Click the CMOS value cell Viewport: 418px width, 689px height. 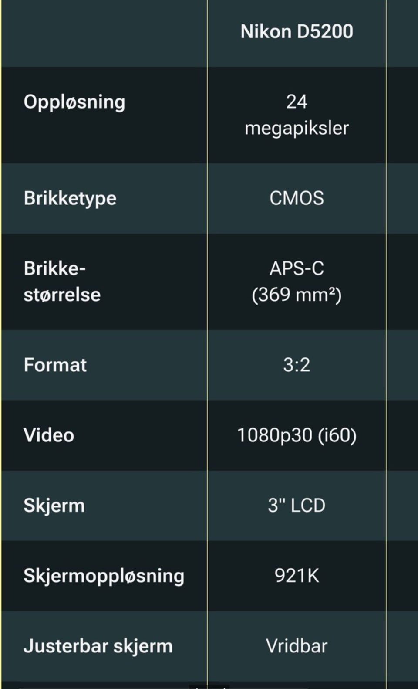click(297, 198)
